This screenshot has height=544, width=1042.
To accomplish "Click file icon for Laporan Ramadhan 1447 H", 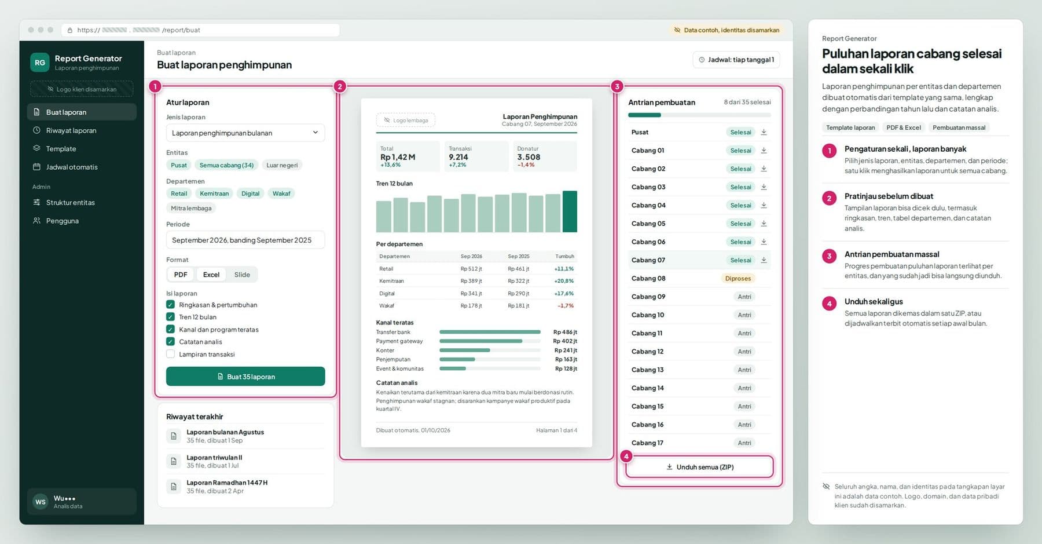I will coord(173,487).
